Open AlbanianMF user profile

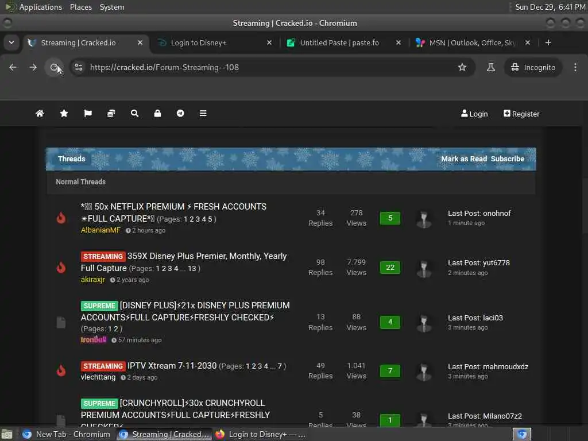click(100, 230)
